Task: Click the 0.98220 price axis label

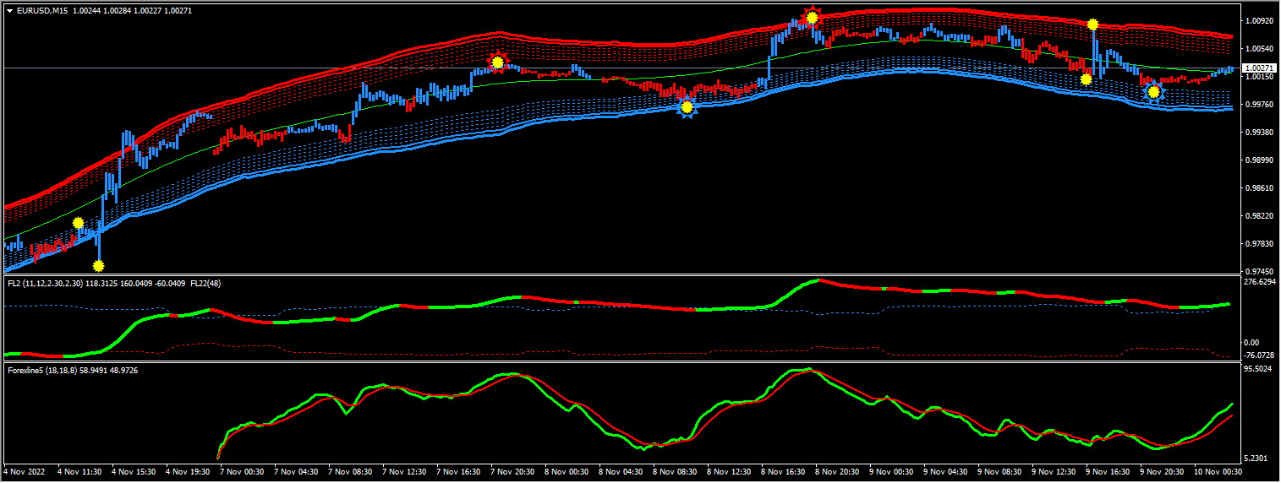Action: coord(1259,216)
